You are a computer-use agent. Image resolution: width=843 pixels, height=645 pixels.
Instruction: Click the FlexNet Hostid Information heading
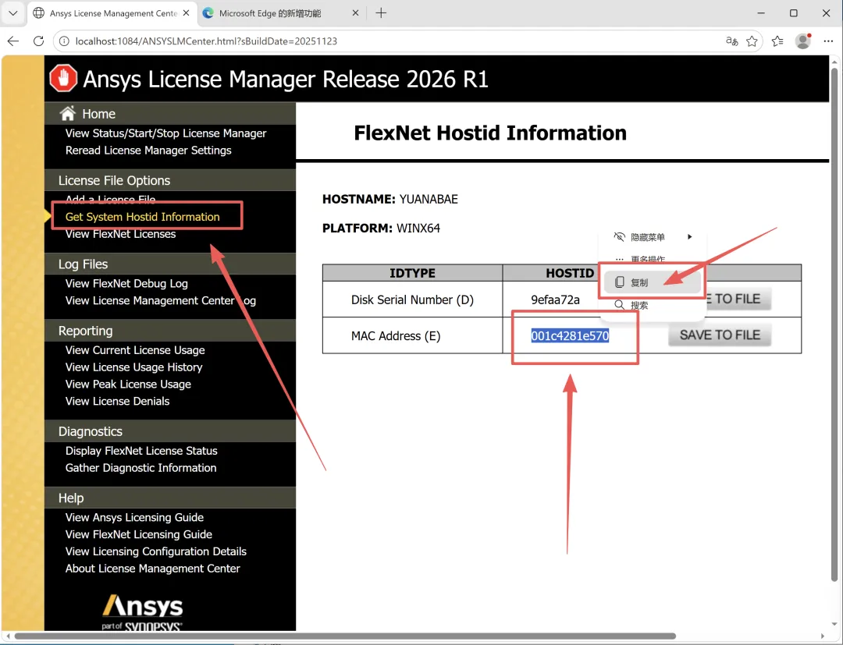coord(489,133)
